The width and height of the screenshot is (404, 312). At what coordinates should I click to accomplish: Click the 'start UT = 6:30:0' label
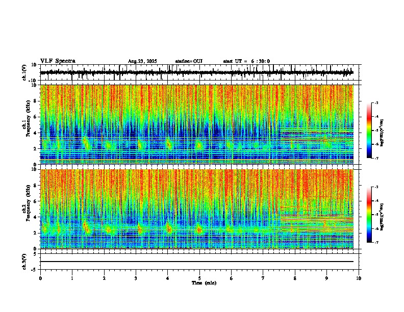pyautogui.click(x=246, y=61)
